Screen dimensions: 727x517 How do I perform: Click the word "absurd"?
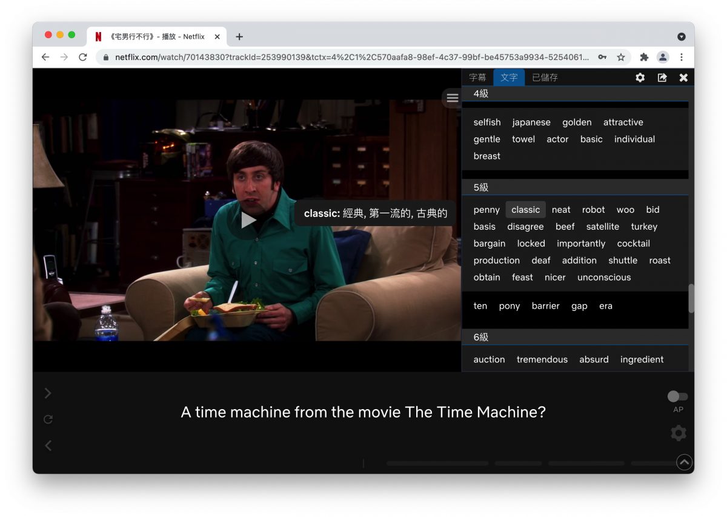pos(594,359)
